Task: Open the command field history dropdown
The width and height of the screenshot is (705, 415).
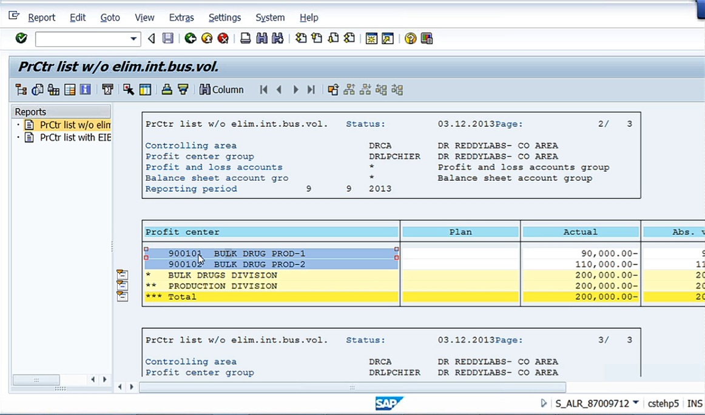Action: [133, 39]
